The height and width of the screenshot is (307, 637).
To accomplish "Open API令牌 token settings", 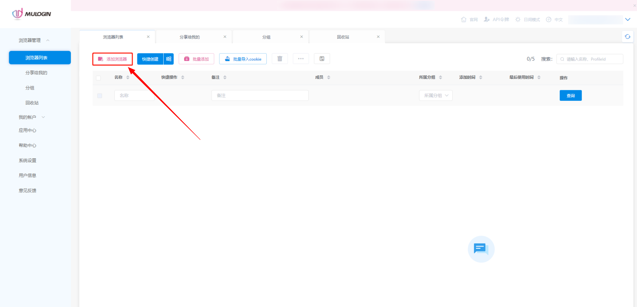I will coord(496,20).
